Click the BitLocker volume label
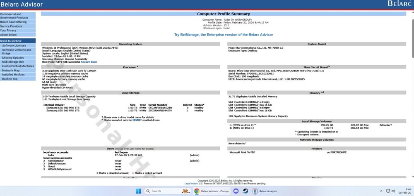Image resolution: width=414 pixels, height=196 pixels. (x=386, y=125)
